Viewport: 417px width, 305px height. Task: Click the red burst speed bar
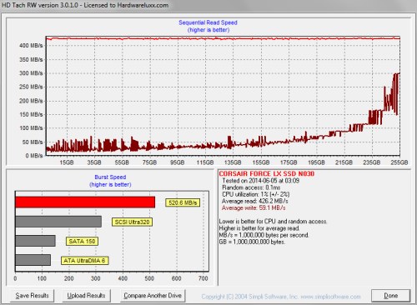point(85,202)
